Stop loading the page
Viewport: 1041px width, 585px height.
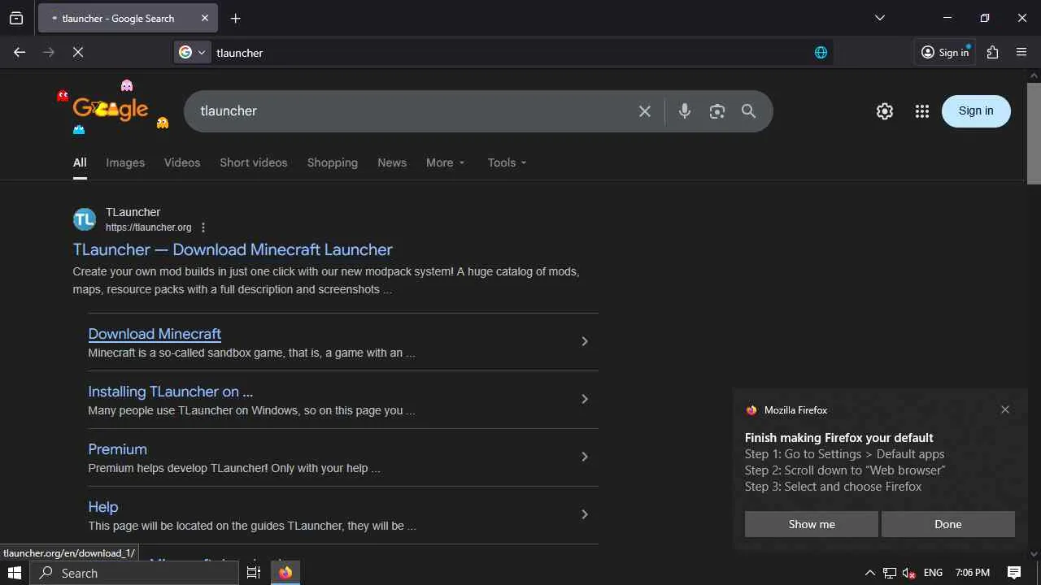point(78,52)
